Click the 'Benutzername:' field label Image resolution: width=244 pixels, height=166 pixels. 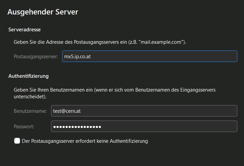[x=30, y=111]
